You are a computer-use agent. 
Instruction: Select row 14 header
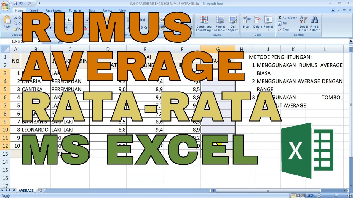(x=5, y=162)
